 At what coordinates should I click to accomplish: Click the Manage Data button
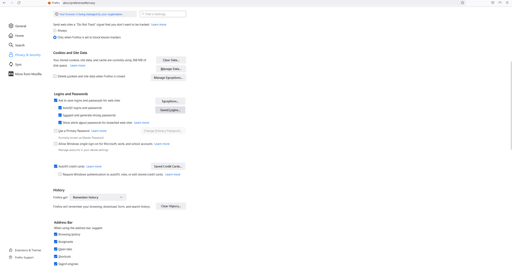coord(171,69)
